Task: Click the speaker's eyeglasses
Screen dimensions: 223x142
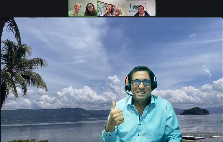Action: [x=141, y=83]
